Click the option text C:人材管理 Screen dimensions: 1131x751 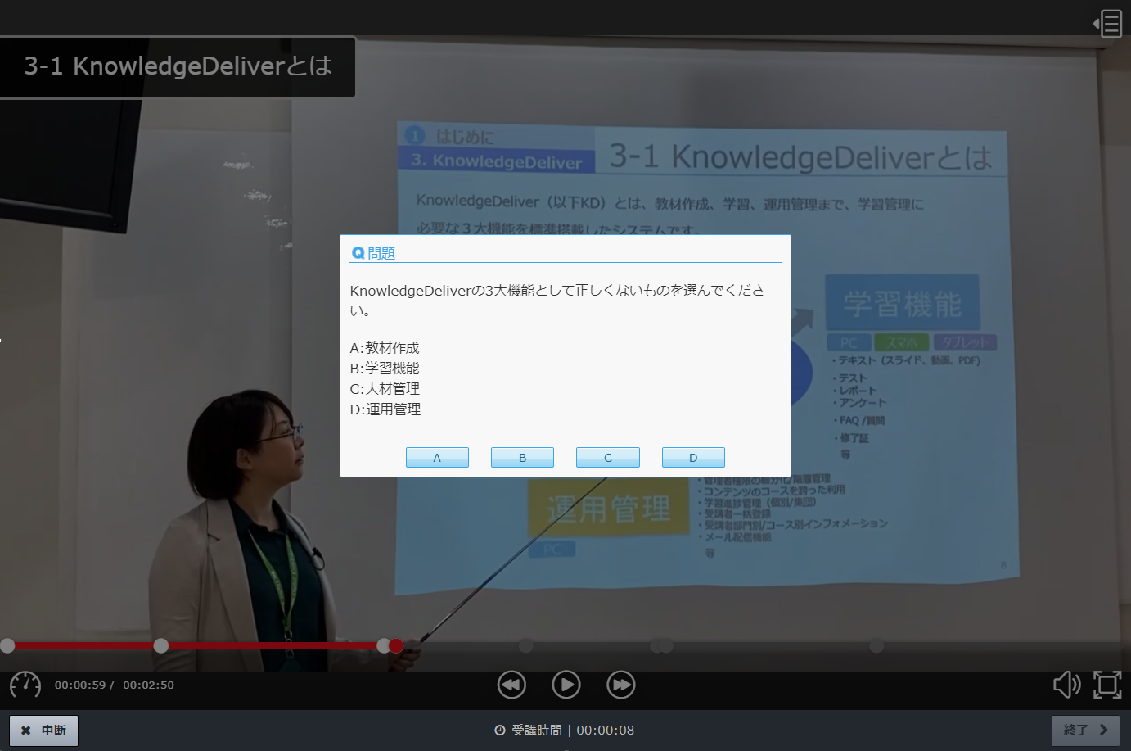click(385, 389)
